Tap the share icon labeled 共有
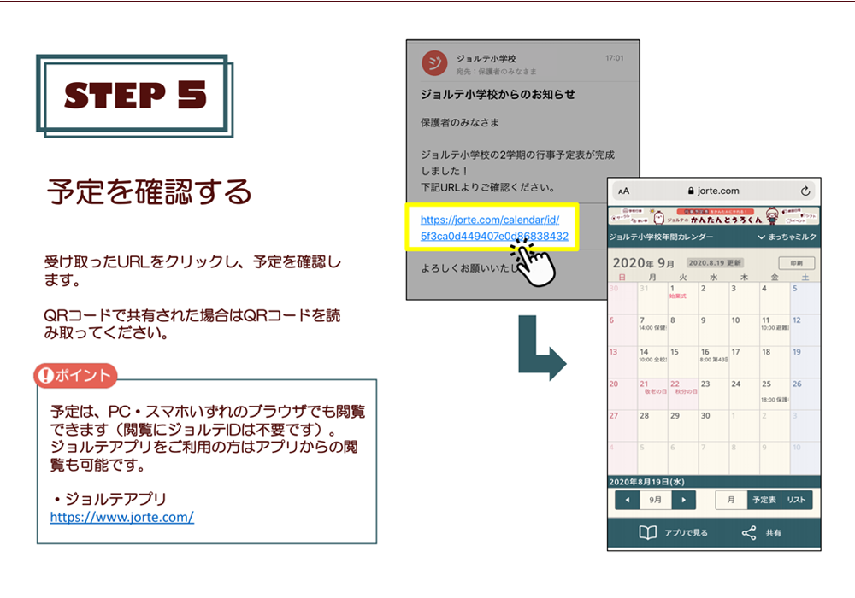 coord(749,532)
